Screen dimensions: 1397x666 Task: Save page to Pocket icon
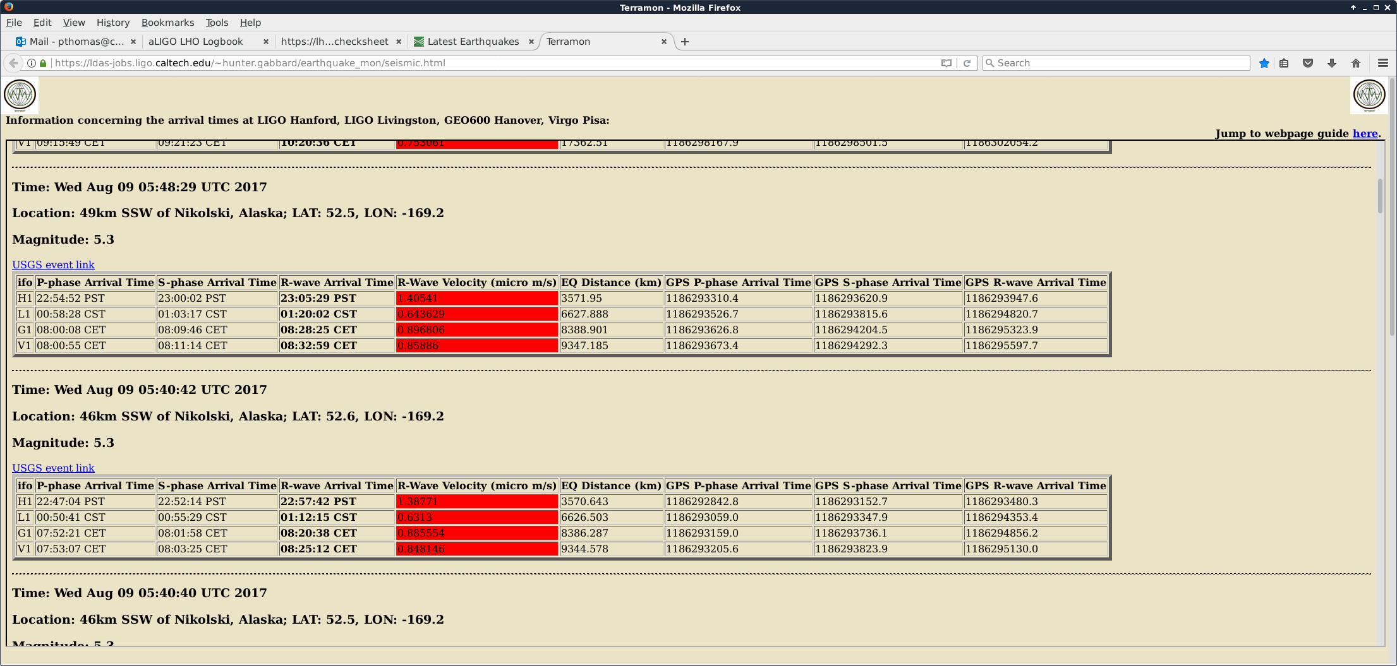pos(1308,63)
